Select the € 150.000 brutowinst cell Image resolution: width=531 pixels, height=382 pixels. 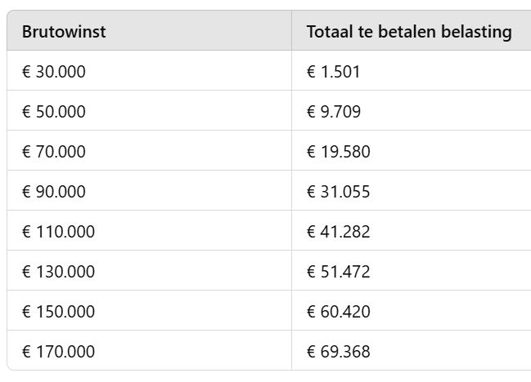tap(58, 312)
